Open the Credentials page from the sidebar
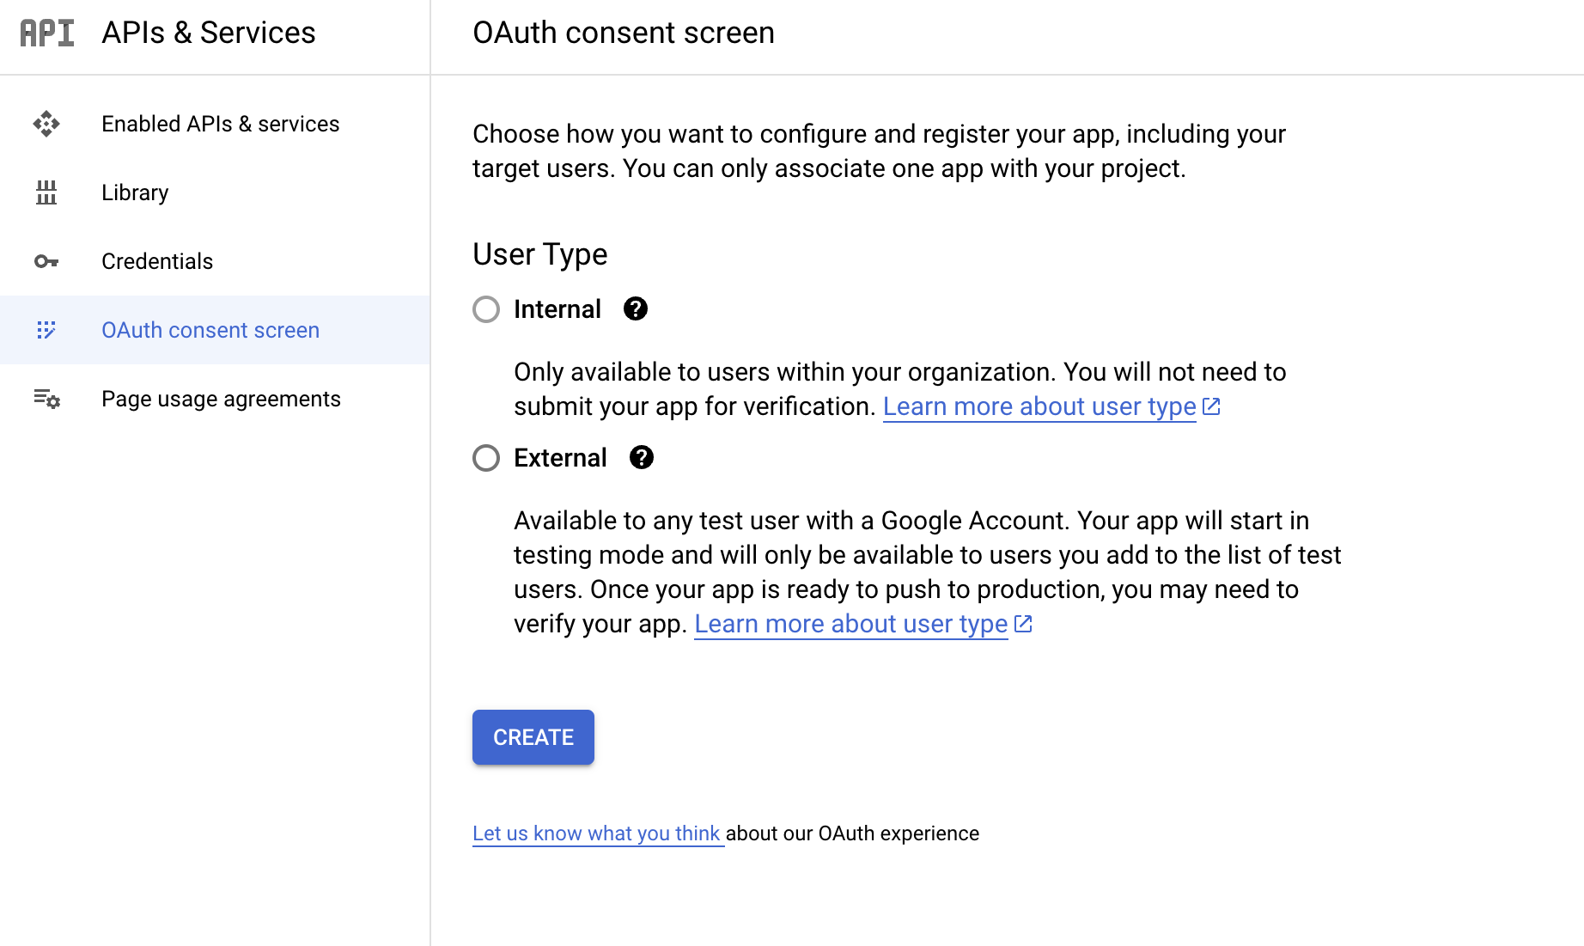 click(x=157, y=261)
